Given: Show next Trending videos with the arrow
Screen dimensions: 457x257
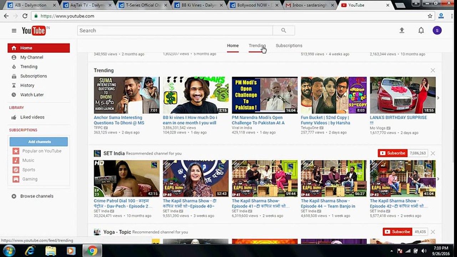Looking at the screenshot, I should 438,98.
